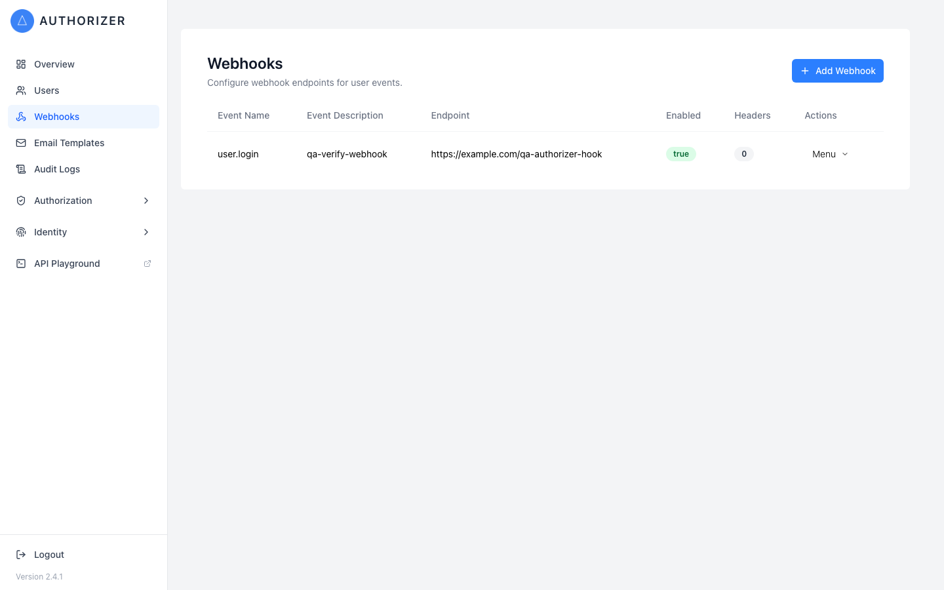Expand the Identity section chevron
The height and width of the screenshot is (590, 944).
(x=146, y=232)
